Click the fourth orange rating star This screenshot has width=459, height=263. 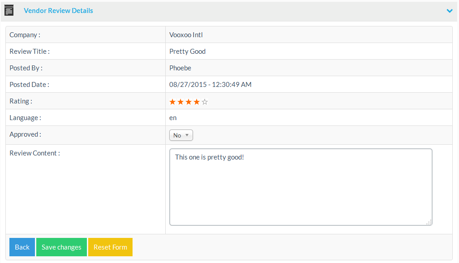click(197, 102)
